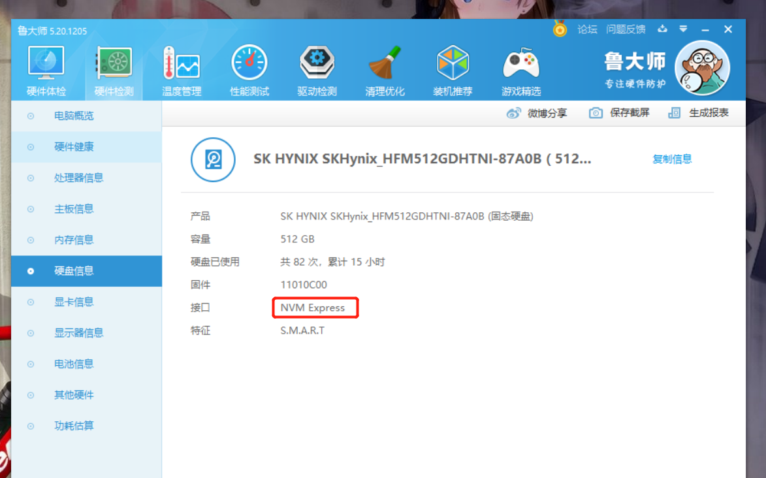766x478 pixels.
Task: Open 温度管理 temperature management
Action: pyautogui.click(x=182, y=71)
